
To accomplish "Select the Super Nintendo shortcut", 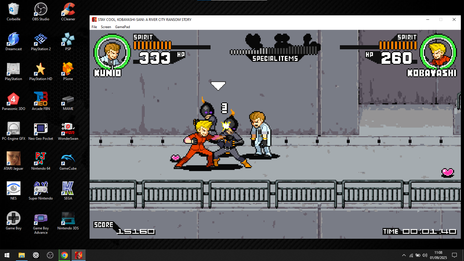I will [x=41, y=191].
